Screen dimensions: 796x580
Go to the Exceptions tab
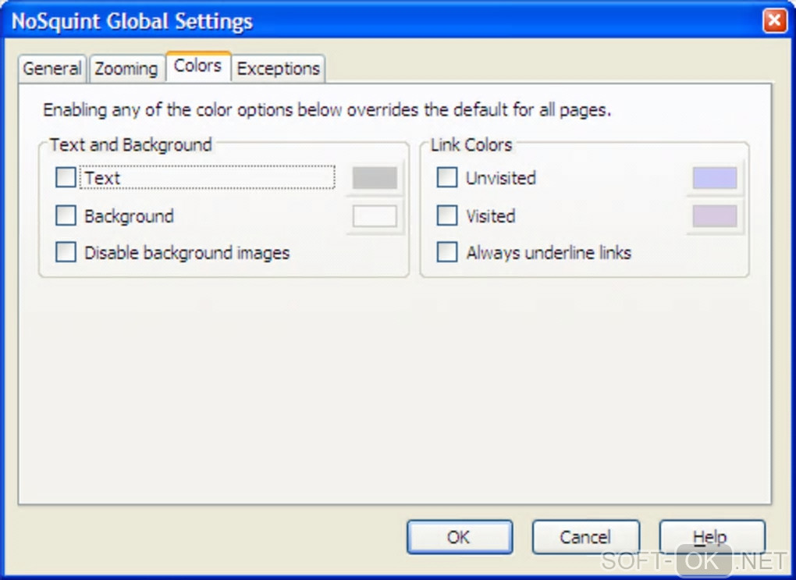point(278,68)
